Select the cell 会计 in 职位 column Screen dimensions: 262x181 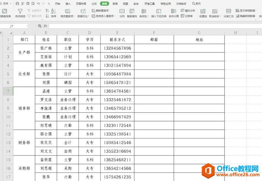(x=68, y=143)
